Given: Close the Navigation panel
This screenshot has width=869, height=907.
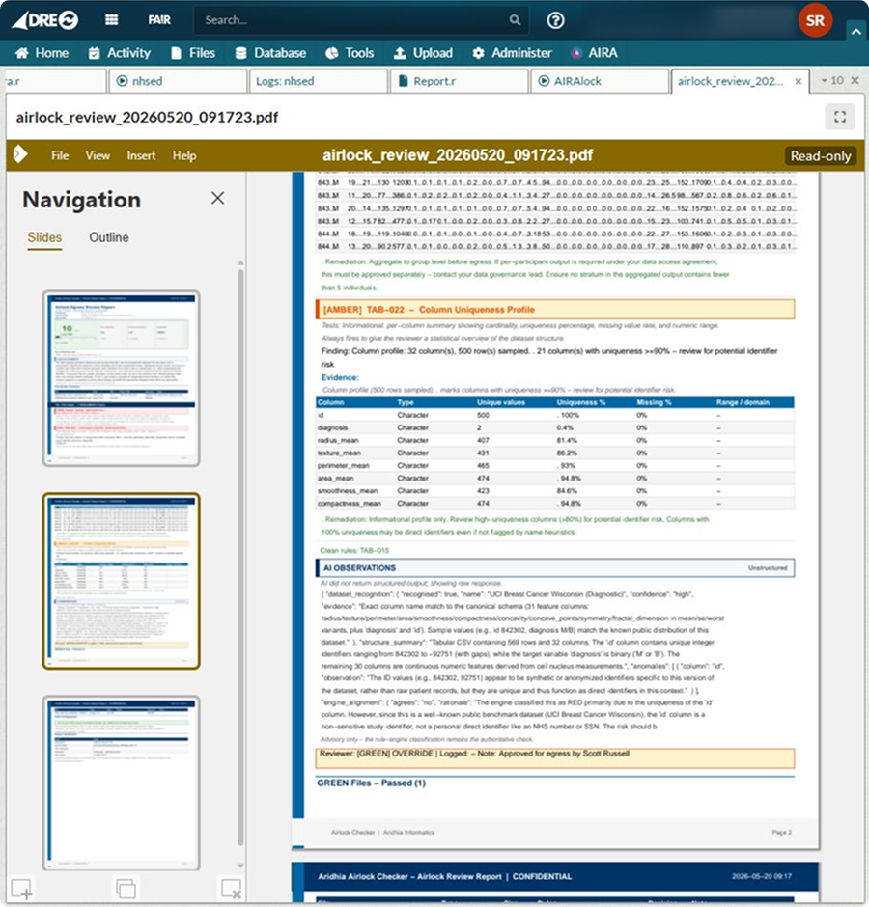Looking at the screenshot, I should pyautogui.click(x=217, y=198).
